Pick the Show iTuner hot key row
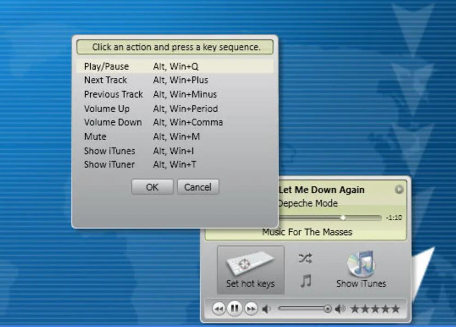The width and height of the screenshot is (456, 327). (110, 165)
